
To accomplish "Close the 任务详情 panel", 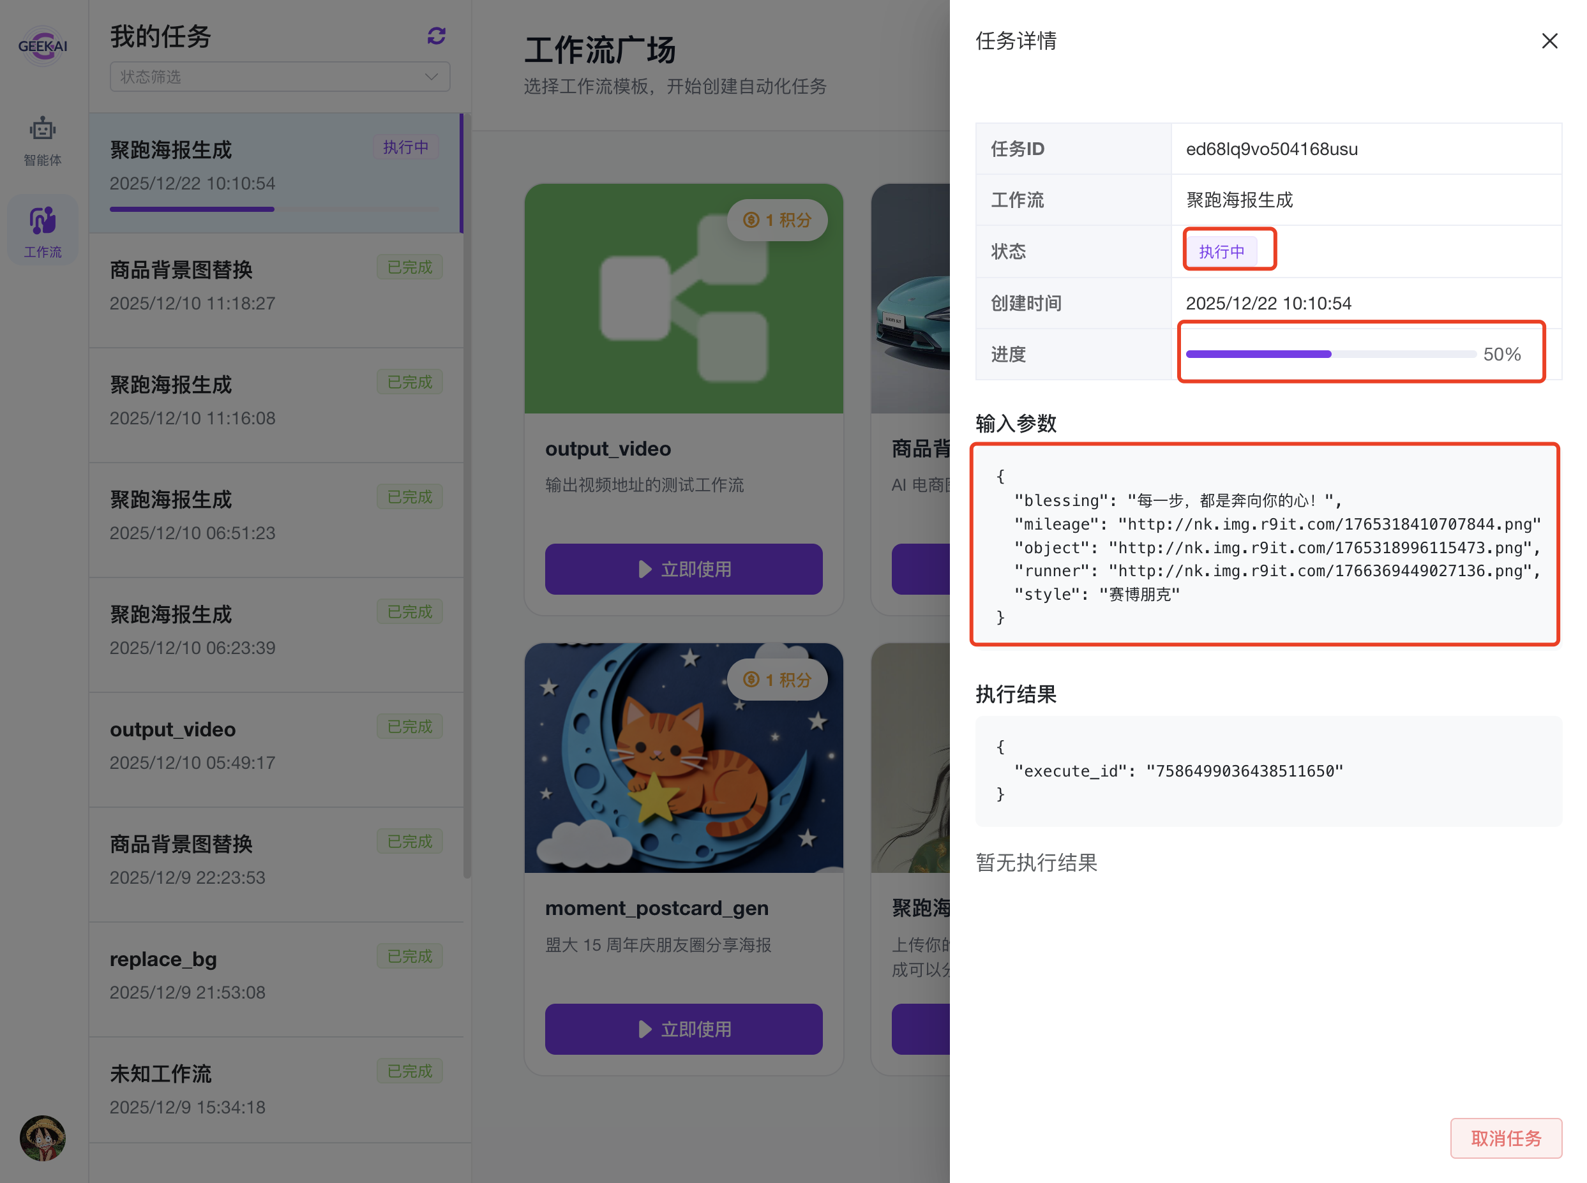I will (1550, 41).
